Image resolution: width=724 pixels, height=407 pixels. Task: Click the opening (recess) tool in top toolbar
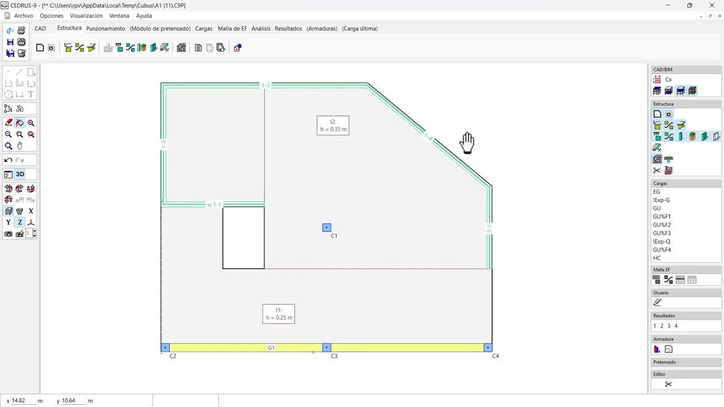point(51,48)
